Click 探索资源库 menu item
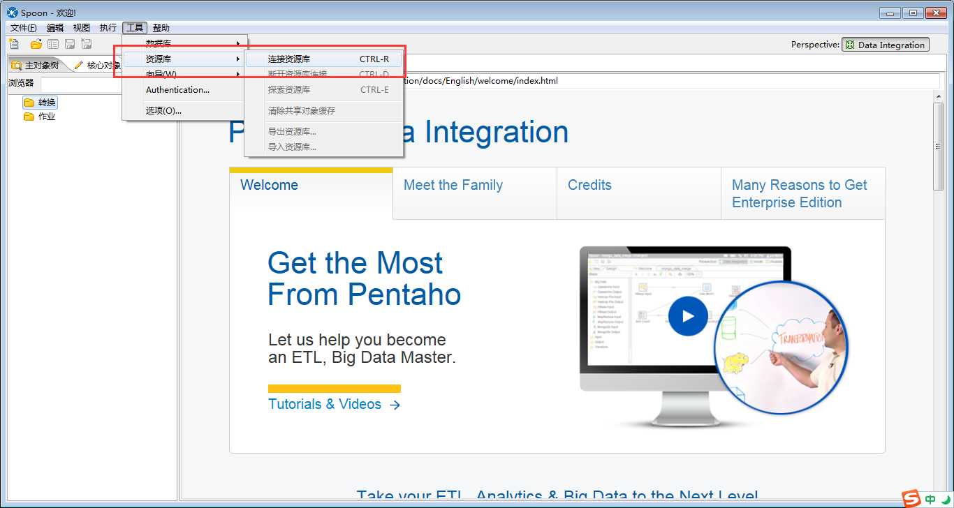 click(324, 90)
